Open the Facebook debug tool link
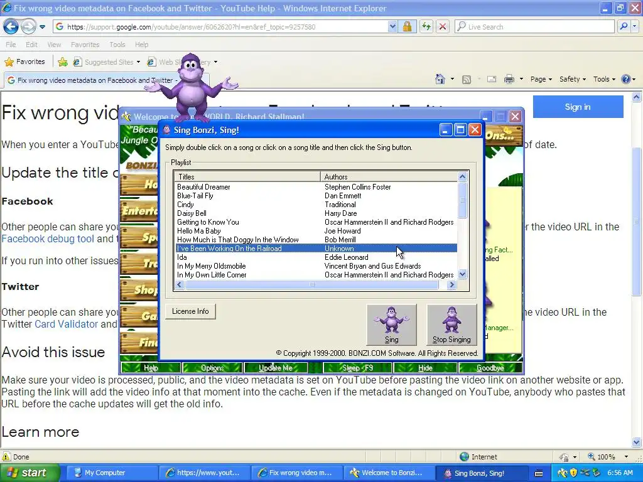 tap(48, 238)
